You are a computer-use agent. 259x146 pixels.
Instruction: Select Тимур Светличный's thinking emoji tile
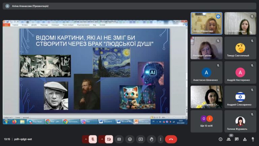(x=240, y=48)
